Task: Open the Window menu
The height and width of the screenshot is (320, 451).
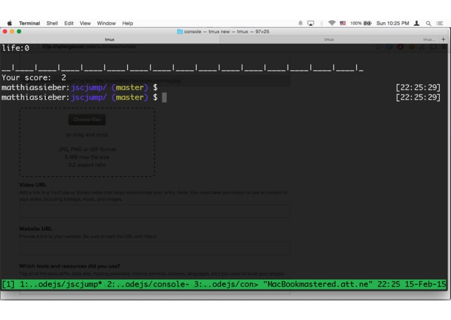Action: pos(106,23)
